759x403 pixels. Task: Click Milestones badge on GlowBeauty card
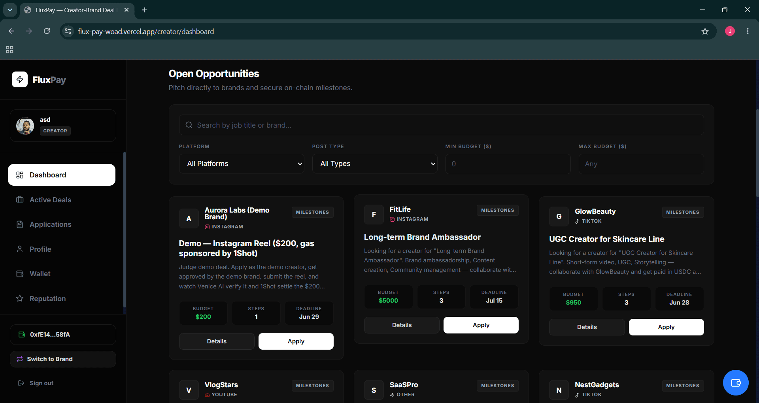point(683,212)
